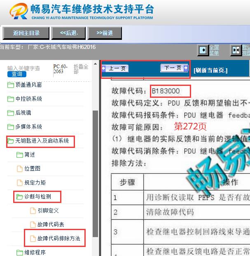
Task: Collapse the 无钥匙进入及启动系统 node
Action: tap(42, 141)
